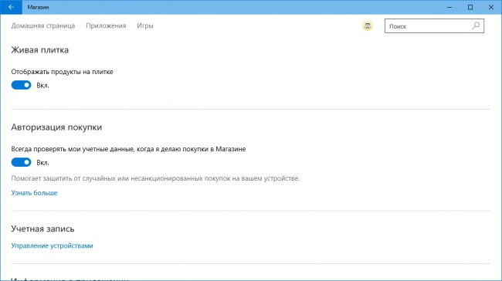The width and height of the screenshot is (502, 281).
Task: Open the Домашняя страница tab
Action: (x=43, y=26)
